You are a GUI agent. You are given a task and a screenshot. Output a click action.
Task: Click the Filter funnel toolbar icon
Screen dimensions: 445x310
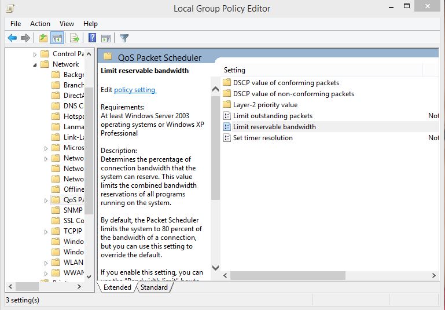(x=124, y=38)
